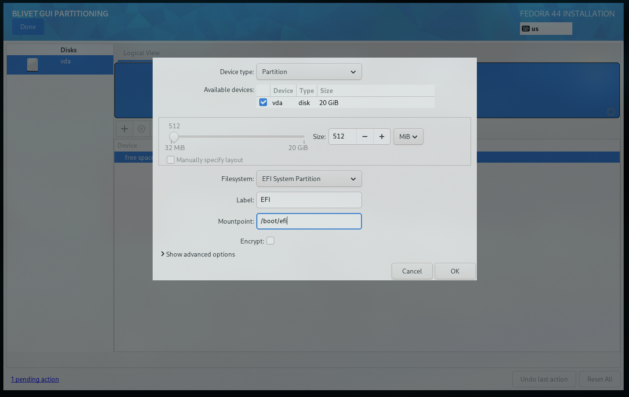Click the Device column header
The image size is (629, 397).
[x=283, y=91]
